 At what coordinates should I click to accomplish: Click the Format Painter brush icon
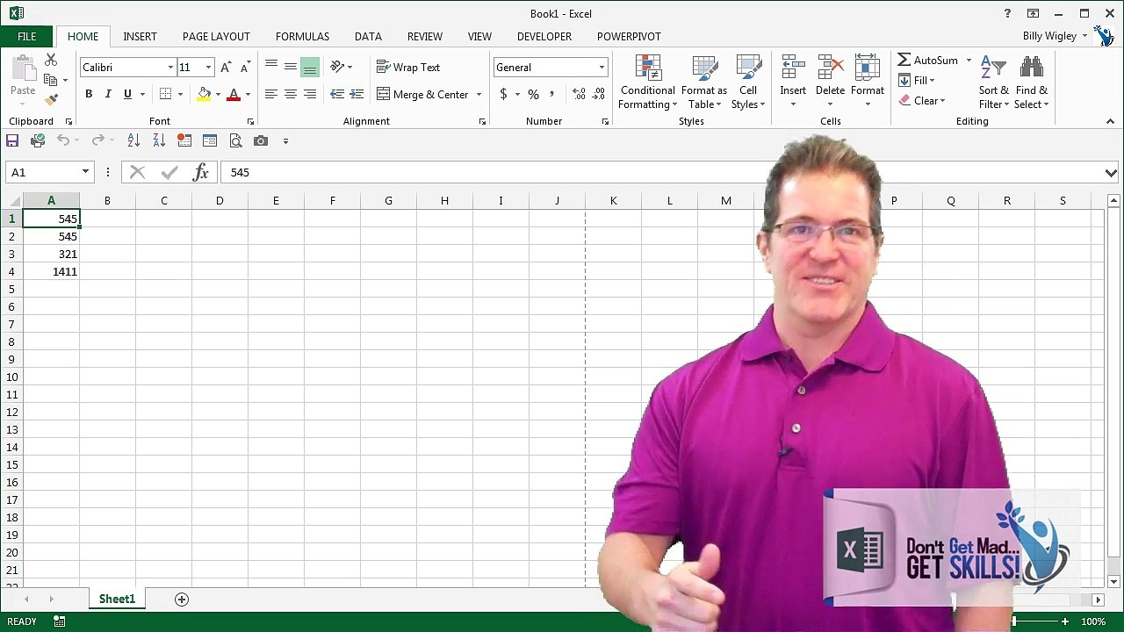pyautogui.click(x=51, y=100)
